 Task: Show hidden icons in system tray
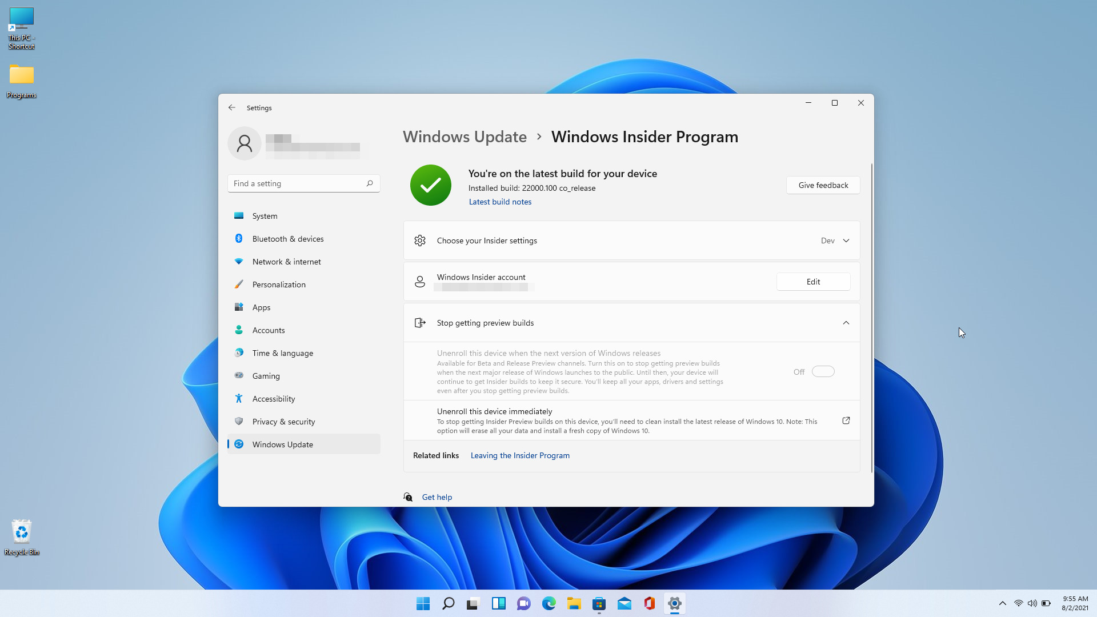tap(1002, 603)
